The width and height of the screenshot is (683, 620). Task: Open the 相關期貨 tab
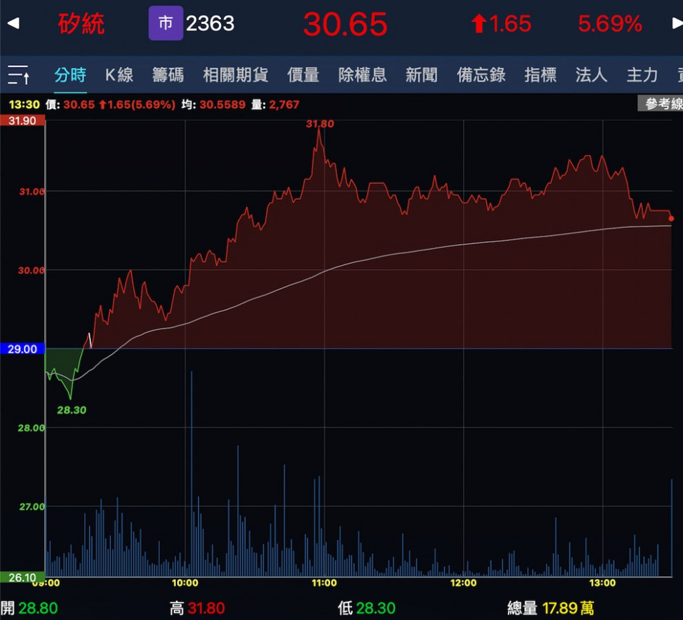click(x=235, y=75)
